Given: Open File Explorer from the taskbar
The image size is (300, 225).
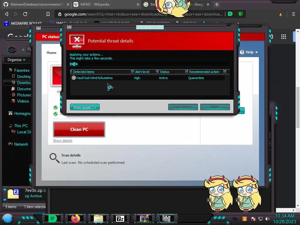Looking at the screenshot, I should tap(98, 219).
